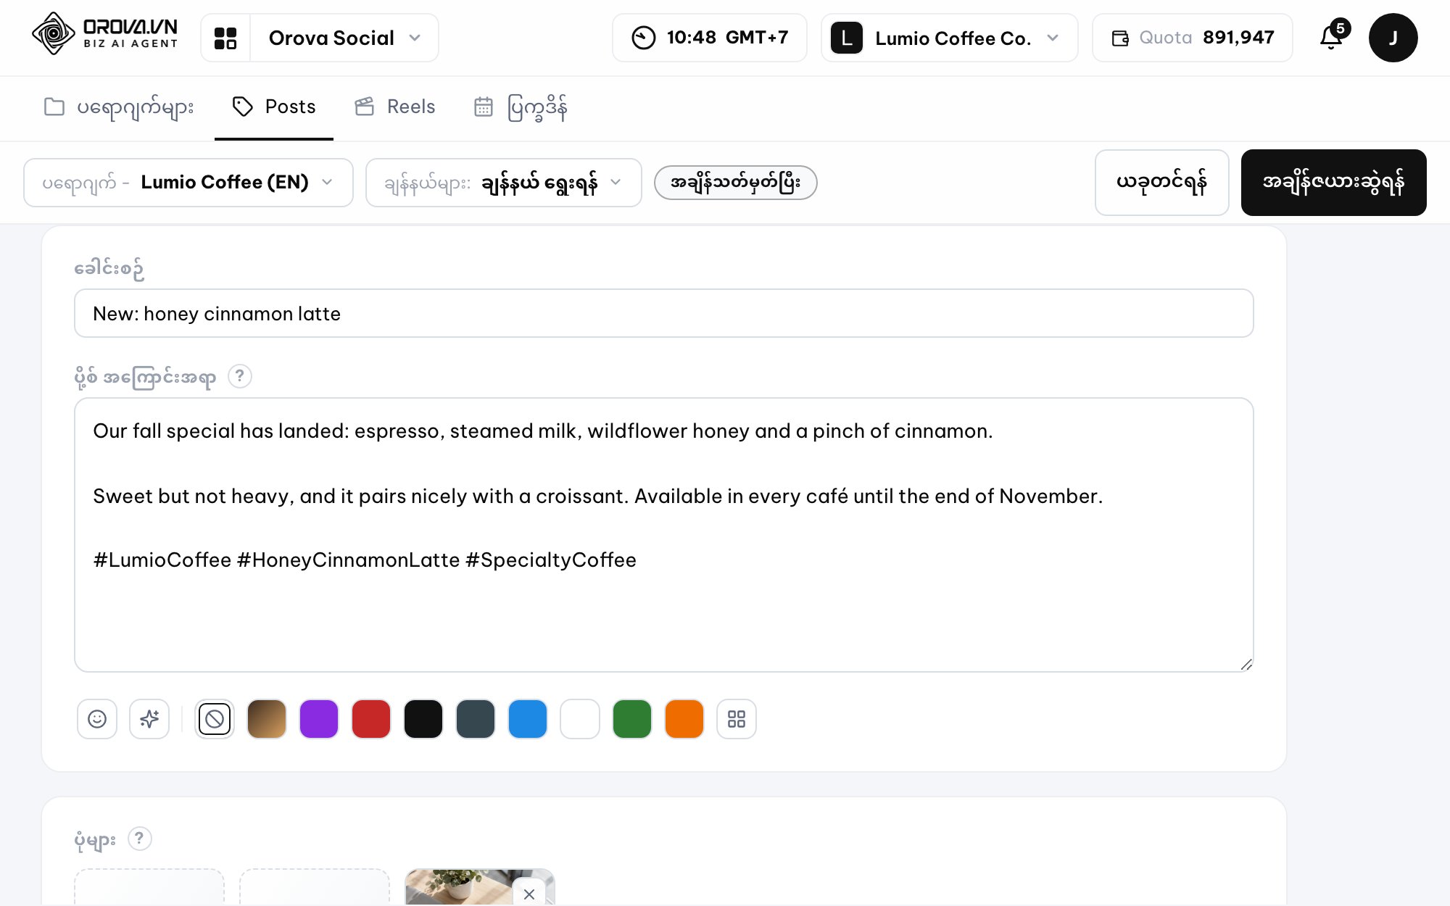
Task: Open the channels selection dropdown
Action: (x=504, y=183)
